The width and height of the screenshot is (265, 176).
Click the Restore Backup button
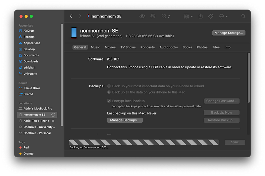click(x=222, y=120)
